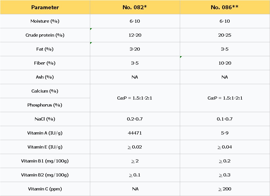Select the 20-25 crude protein value
Viewport: 270px width, 196px height.
(225, 35)
